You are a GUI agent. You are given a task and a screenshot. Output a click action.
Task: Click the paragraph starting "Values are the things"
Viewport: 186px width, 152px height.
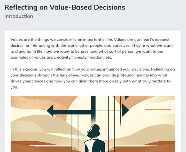tap(91, 49)
